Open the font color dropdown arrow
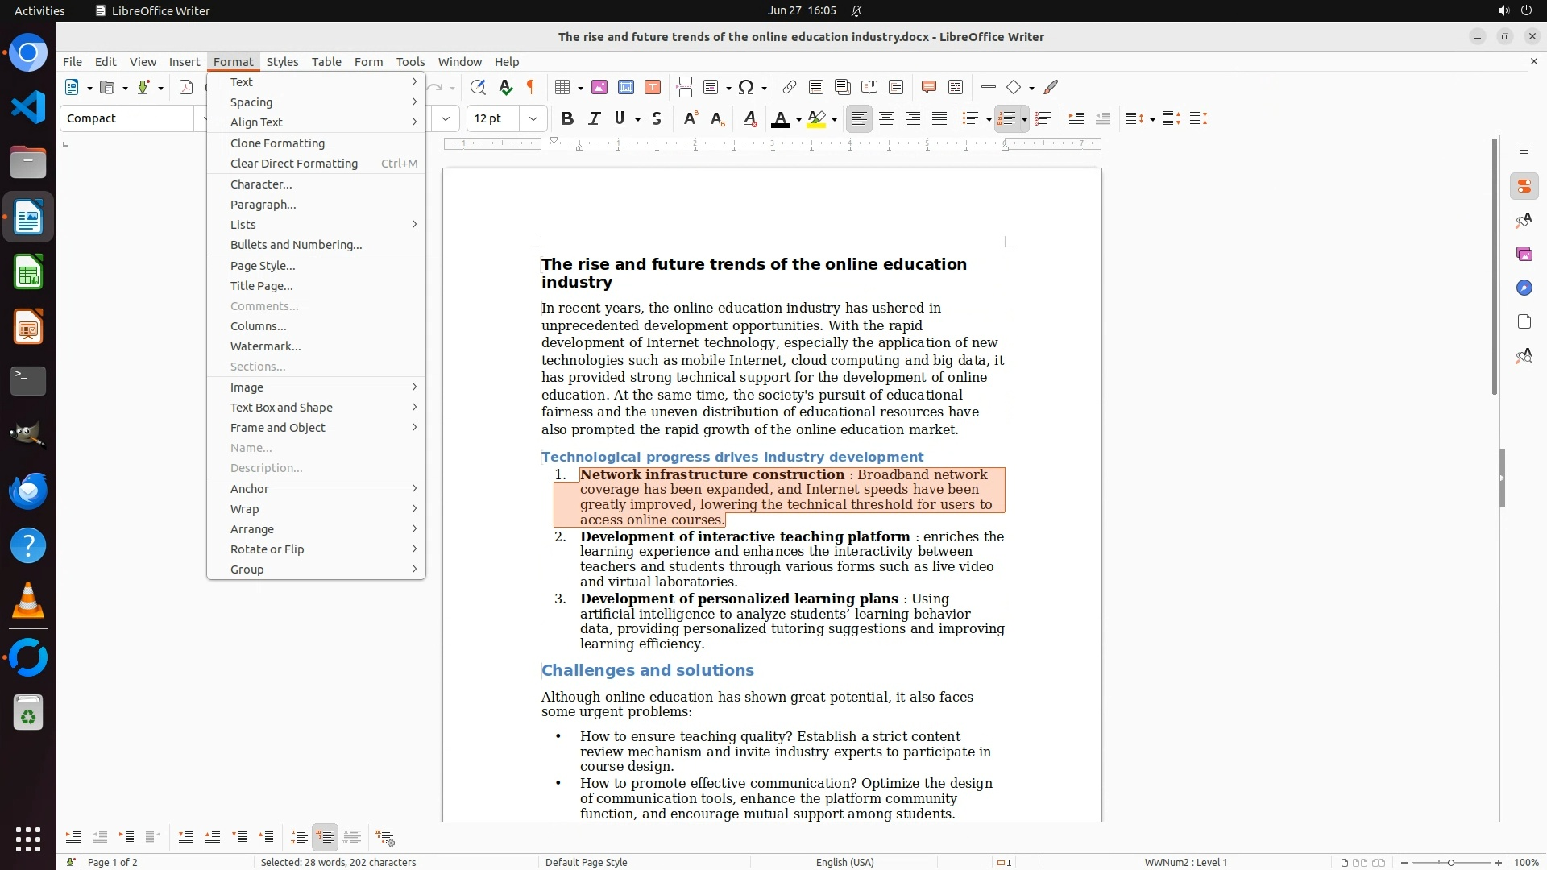Image resolution: width=1547 pixels, height=870 pixels. pos(798,119)
